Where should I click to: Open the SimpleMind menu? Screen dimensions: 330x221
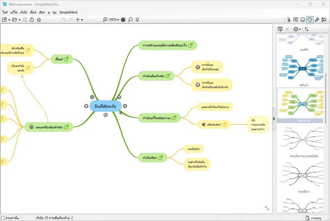(x=68, y=12)
